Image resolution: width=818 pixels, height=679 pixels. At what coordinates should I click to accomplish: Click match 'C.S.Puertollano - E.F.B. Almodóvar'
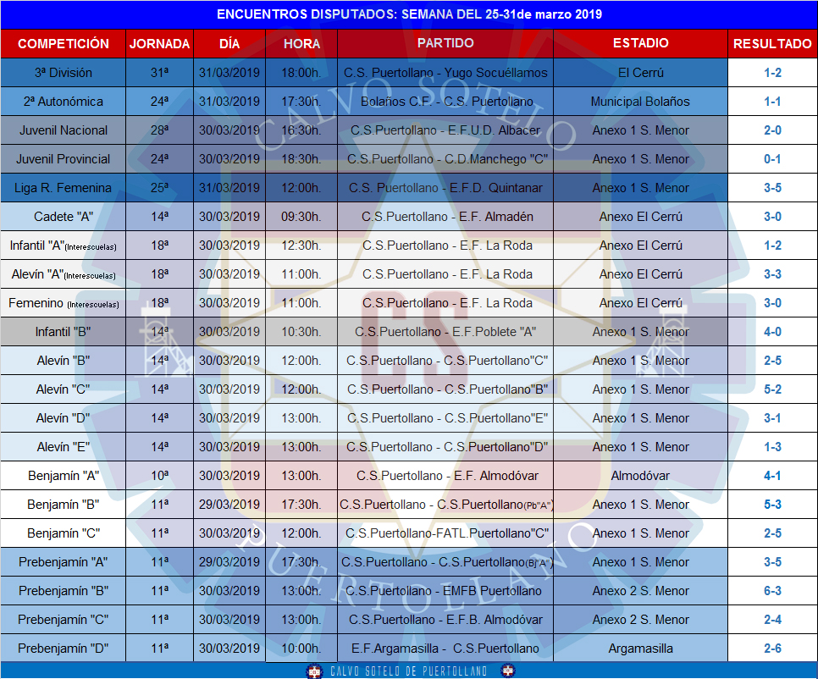pyautogui.click(x=445, y=620)
